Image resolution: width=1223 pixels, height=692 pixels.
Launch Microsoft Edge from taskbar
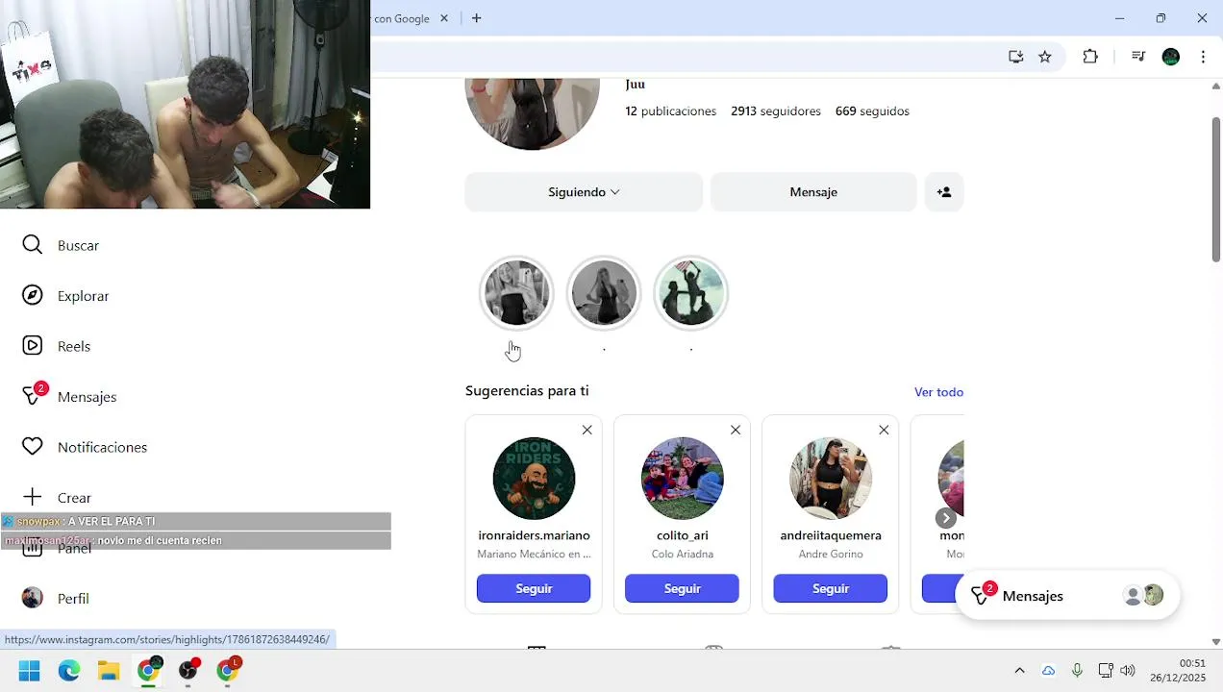point(69,671)
